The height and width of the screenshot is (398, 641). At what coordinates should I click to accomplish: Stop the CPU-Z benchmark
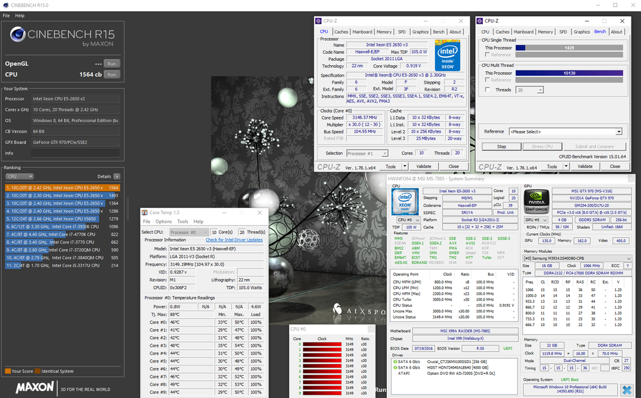(x=501, y=146)
